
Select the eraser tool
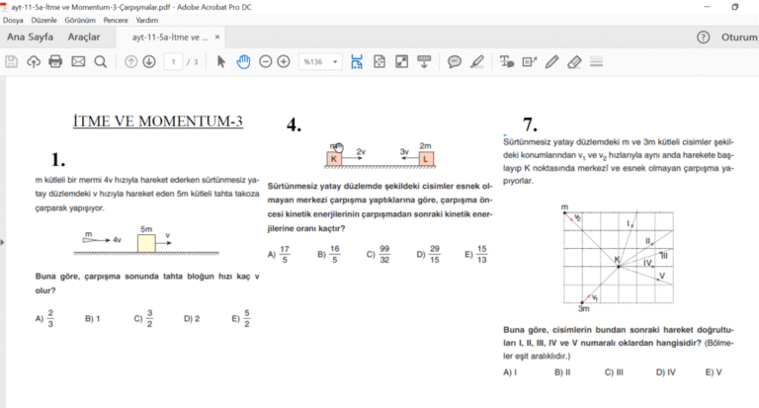[x=574, y=62]
